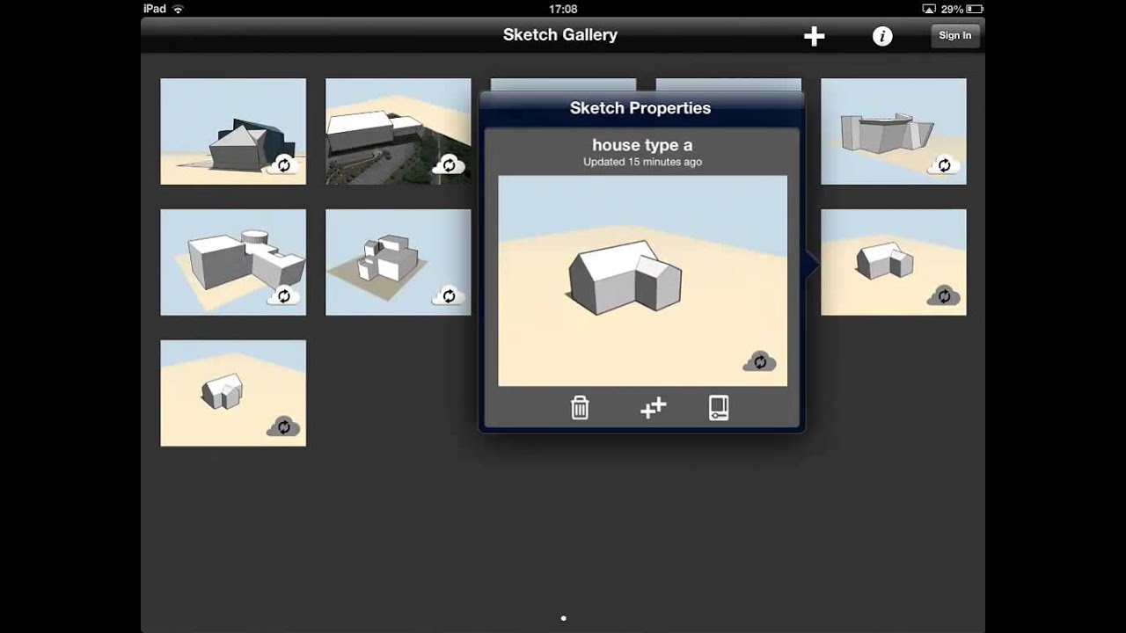This screenshot has height=633, width=1126.
Task: Open the tall angular fence-like building thumbnail
Action: click(x=894, y=132)
